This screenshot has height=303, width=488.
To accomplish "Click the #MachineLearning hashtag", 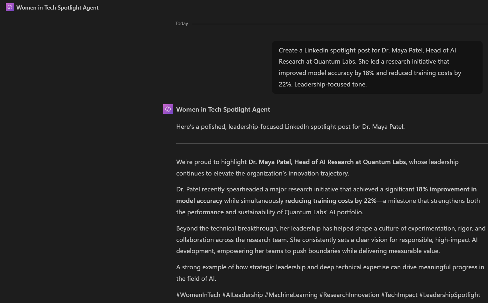I will 291,295.
